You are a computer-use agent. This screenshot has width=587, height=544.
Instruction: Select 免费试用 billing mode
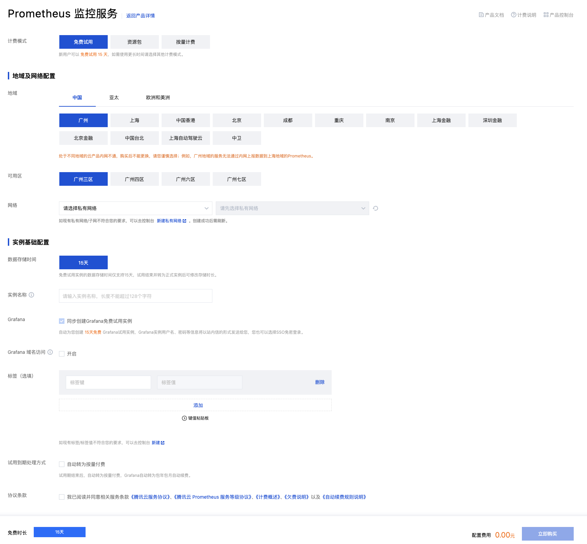point(84,42)
